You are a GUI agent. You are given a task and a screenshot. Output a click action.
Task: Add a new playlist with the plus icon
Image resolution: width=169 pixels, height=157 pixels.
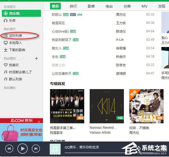click(36, 58)
